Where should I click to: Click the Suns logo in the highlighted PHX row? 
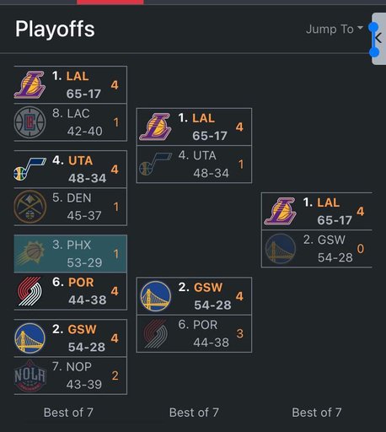click(30, 253)
